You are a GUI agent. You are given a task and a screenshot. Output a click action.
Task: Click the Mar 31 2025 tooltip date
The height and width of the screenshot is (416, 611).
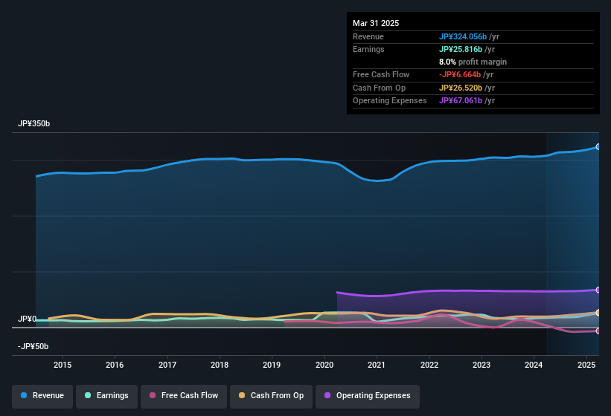click(376, 23)
